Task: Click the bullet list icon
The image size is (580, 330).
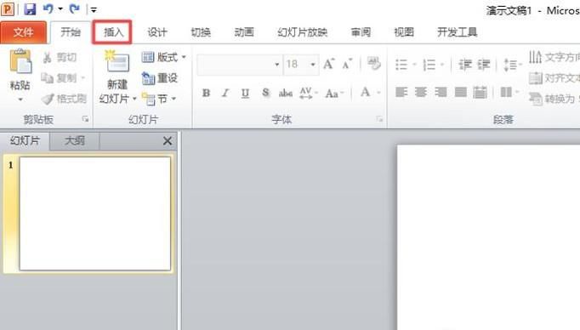Action: click(401, 65)
